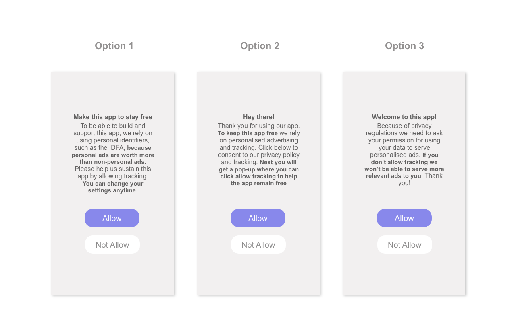Screen dimensions: 516x322
Task: Click Not Allow in the Option 3 dialog
Action: (x=404, y=244)
